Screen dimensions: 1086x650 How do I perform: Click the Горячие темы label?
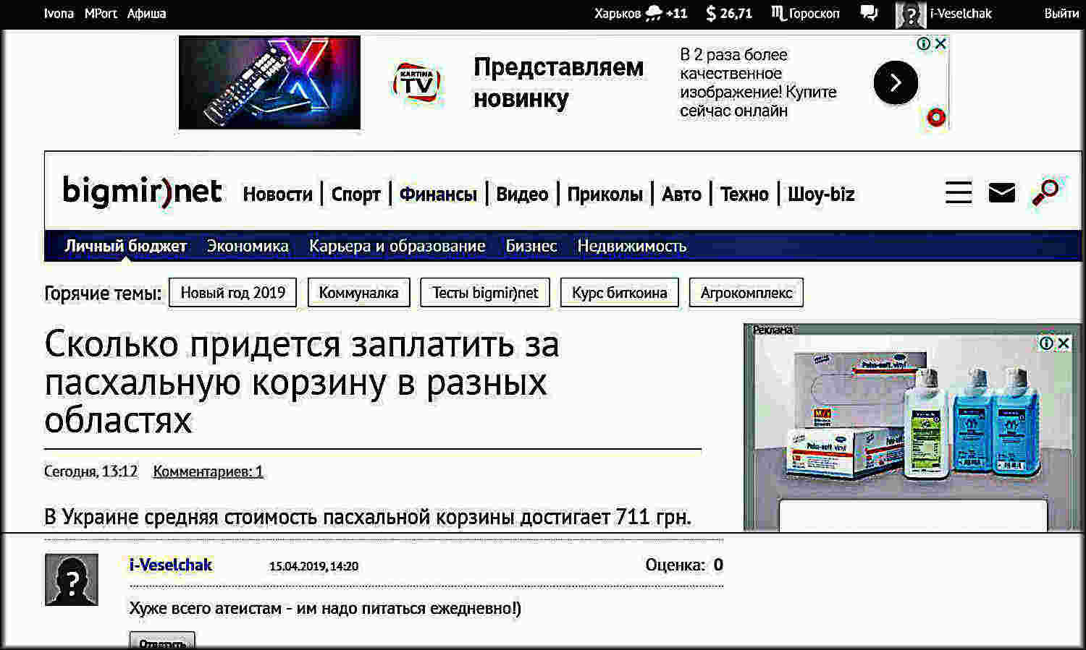coord(103,294)
